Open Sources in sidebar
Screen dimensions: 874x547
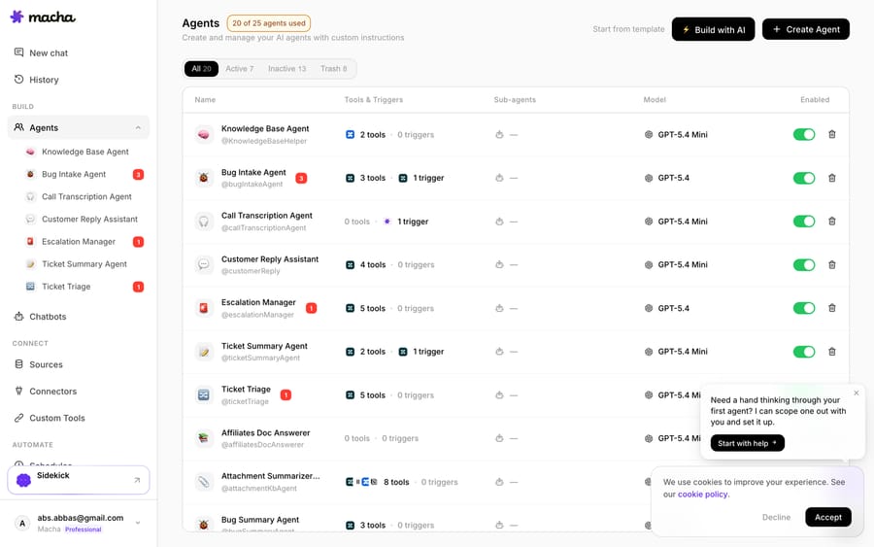tap(38, 364)
